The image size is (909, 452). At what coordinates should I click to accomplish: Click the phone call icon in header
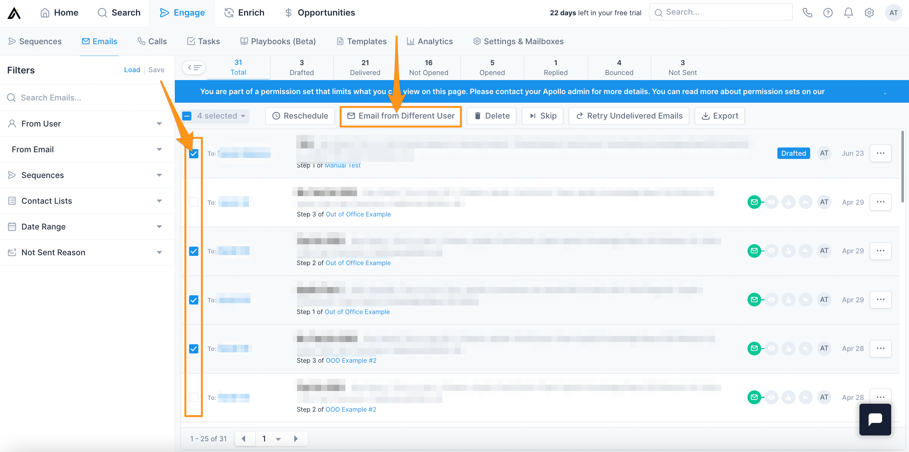point(808,13)
